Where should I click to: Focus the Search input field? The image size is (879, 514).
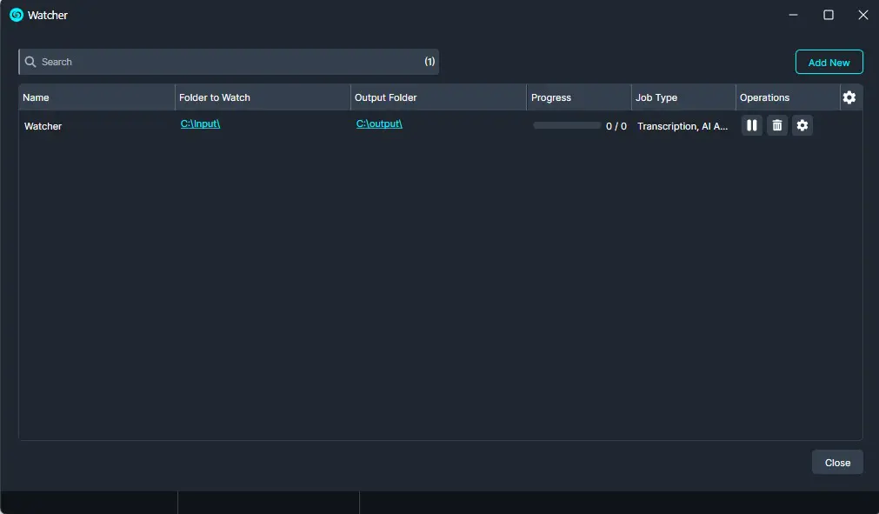[229, 62]
